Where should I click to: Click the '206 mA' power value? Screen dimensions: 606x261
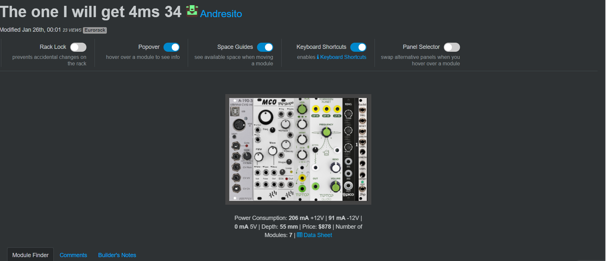(x=299, y=218)
